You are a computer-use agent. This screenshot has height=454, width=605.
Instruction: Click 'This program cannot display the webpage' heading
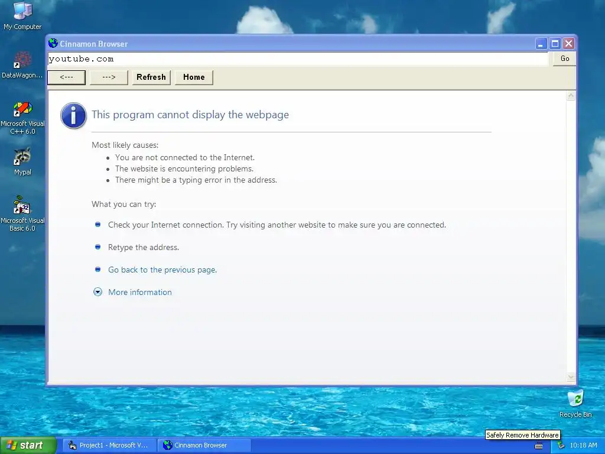coord(190,115)
